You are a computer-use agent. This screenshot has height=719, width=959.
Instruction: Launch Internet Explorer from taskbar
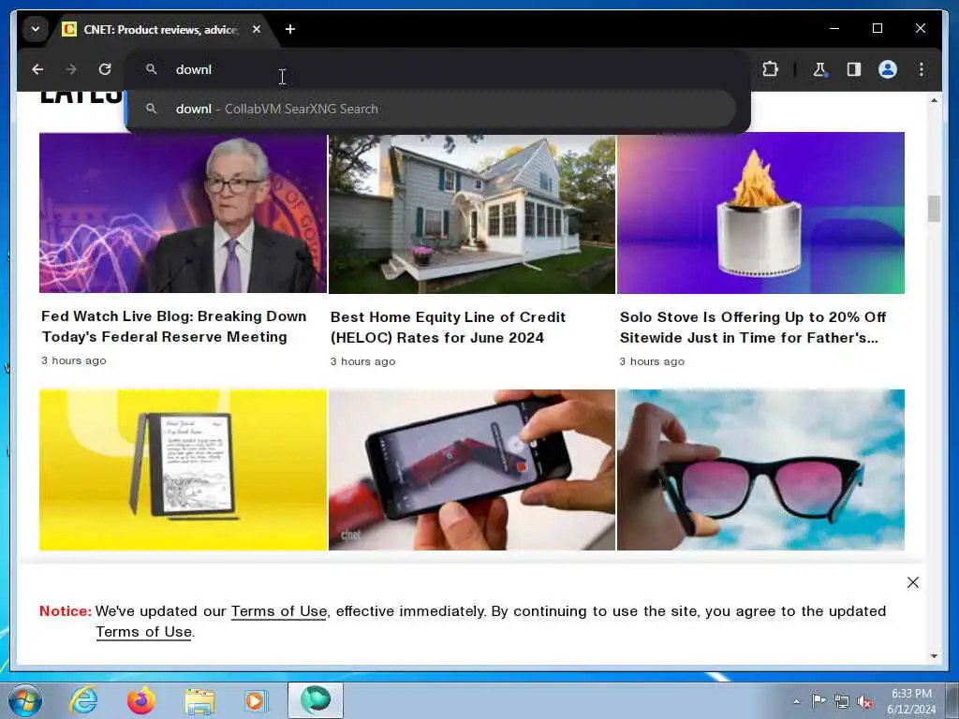pos(83,700)
